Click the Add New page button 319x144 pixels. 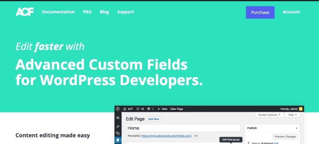pos(154,119)
